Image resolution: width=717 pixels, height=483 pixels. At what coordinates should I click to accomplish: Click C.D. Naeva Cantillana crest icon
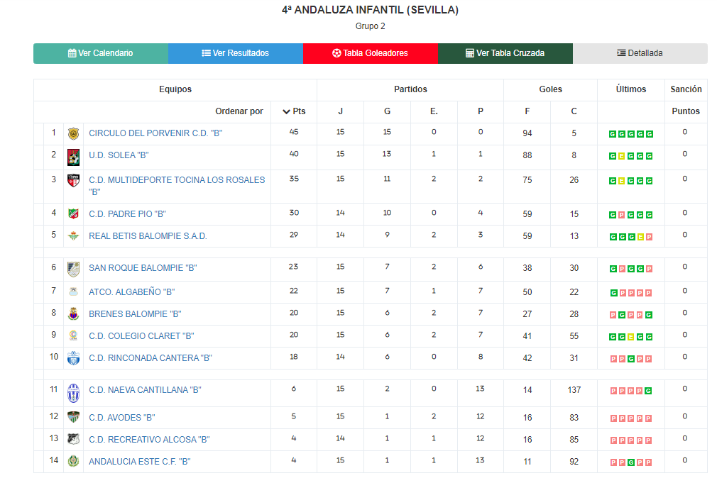click(x=73, y=393)
